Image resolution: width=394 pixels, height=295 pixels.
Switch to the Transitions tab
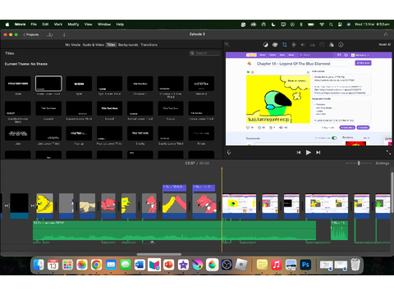pyautogui.click(x=149, y=45)
